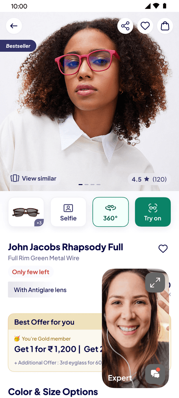The image size is (179, 398).
Task: Tap the Bestseller badge
Action: click(18, 46)
